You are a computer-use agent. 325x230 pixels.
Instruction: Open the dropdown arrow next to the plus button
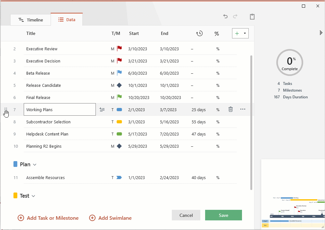point(245,33)
